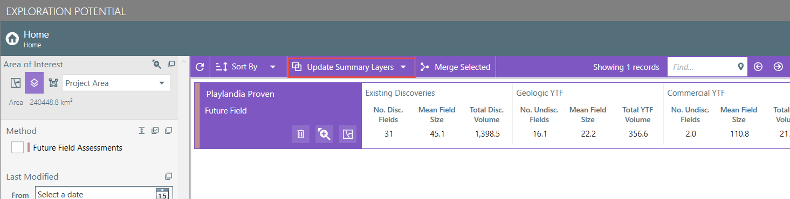Select the Playlandia Proven record title
This screenshot has width=790, height=199.
tap(240, 94)
